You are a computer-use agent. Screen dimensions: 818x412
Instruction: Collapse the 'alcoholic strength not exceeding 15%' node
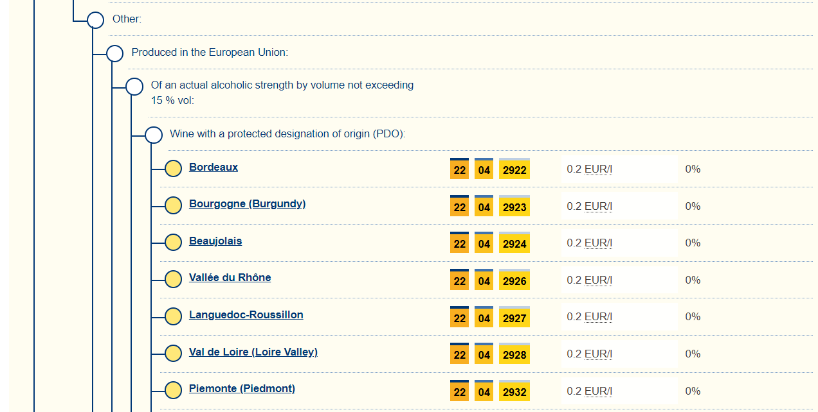pos(134,86)
